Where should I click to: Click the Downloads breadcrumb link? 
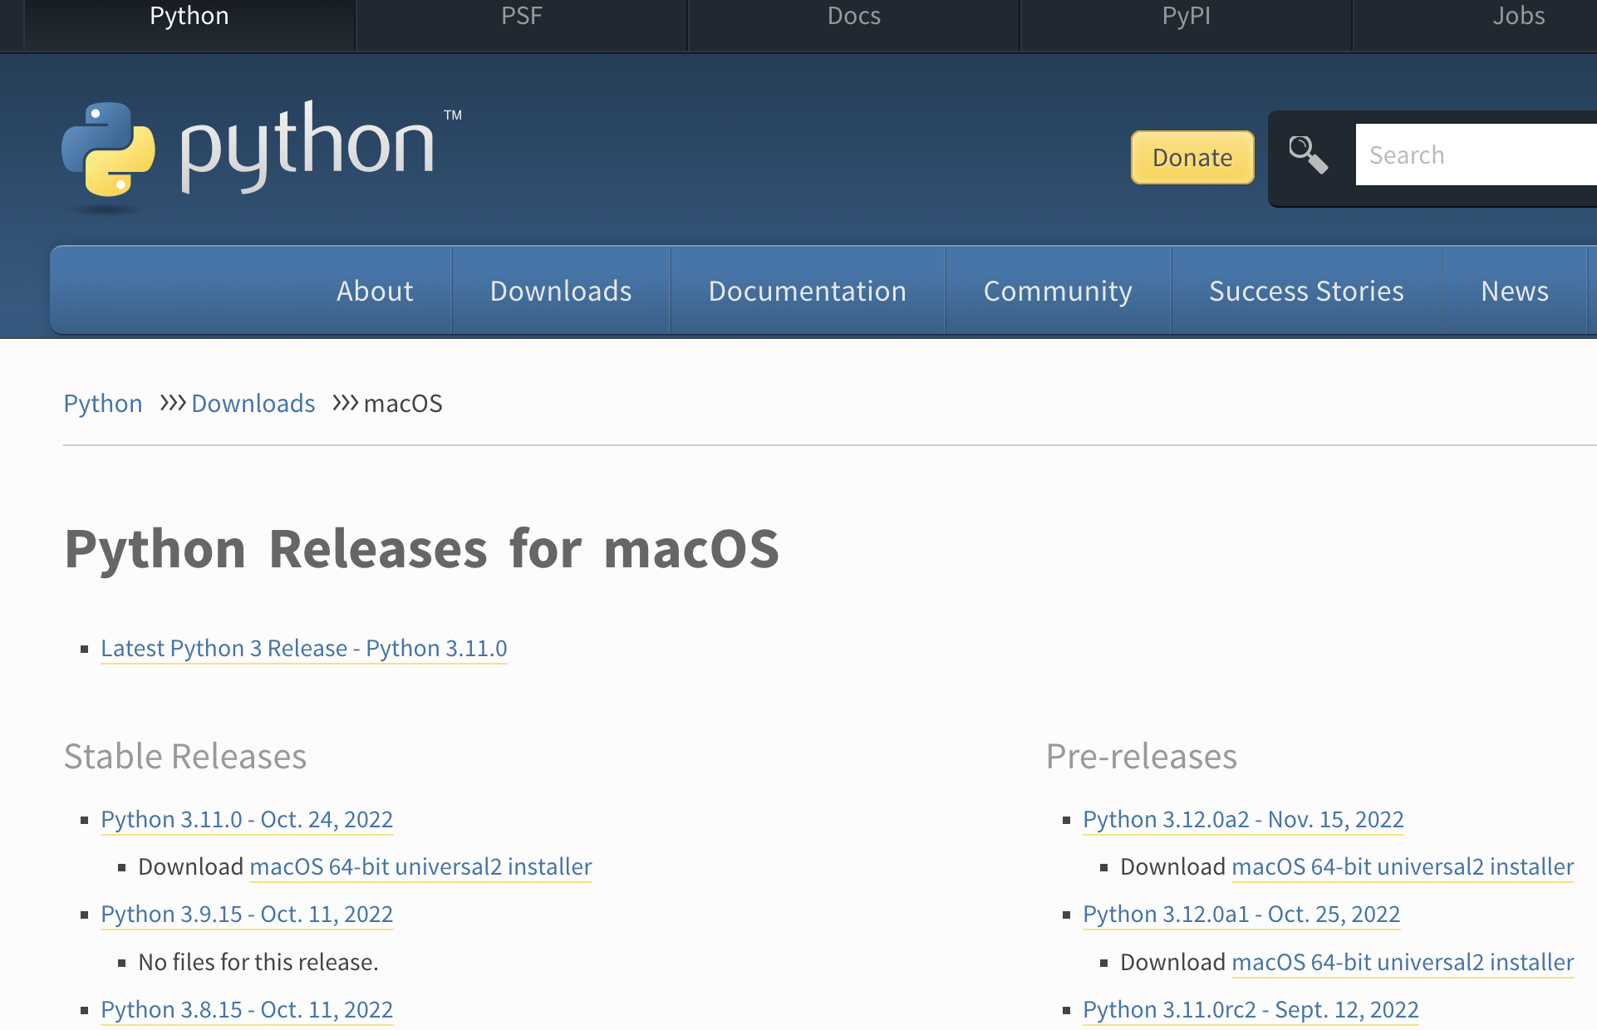point(253,404)
